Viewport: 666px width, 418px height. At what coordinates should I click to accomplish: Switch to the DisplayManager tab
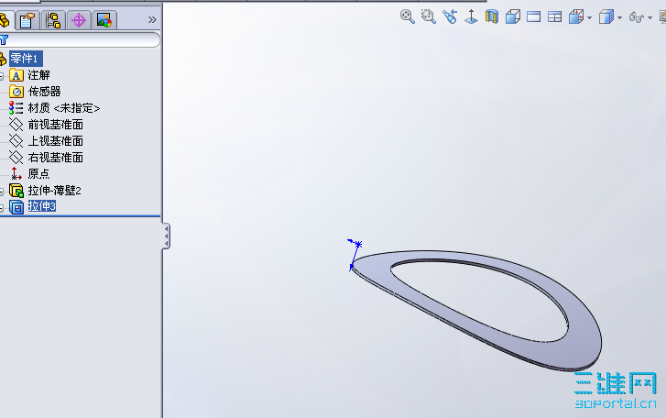pos(104,20)
